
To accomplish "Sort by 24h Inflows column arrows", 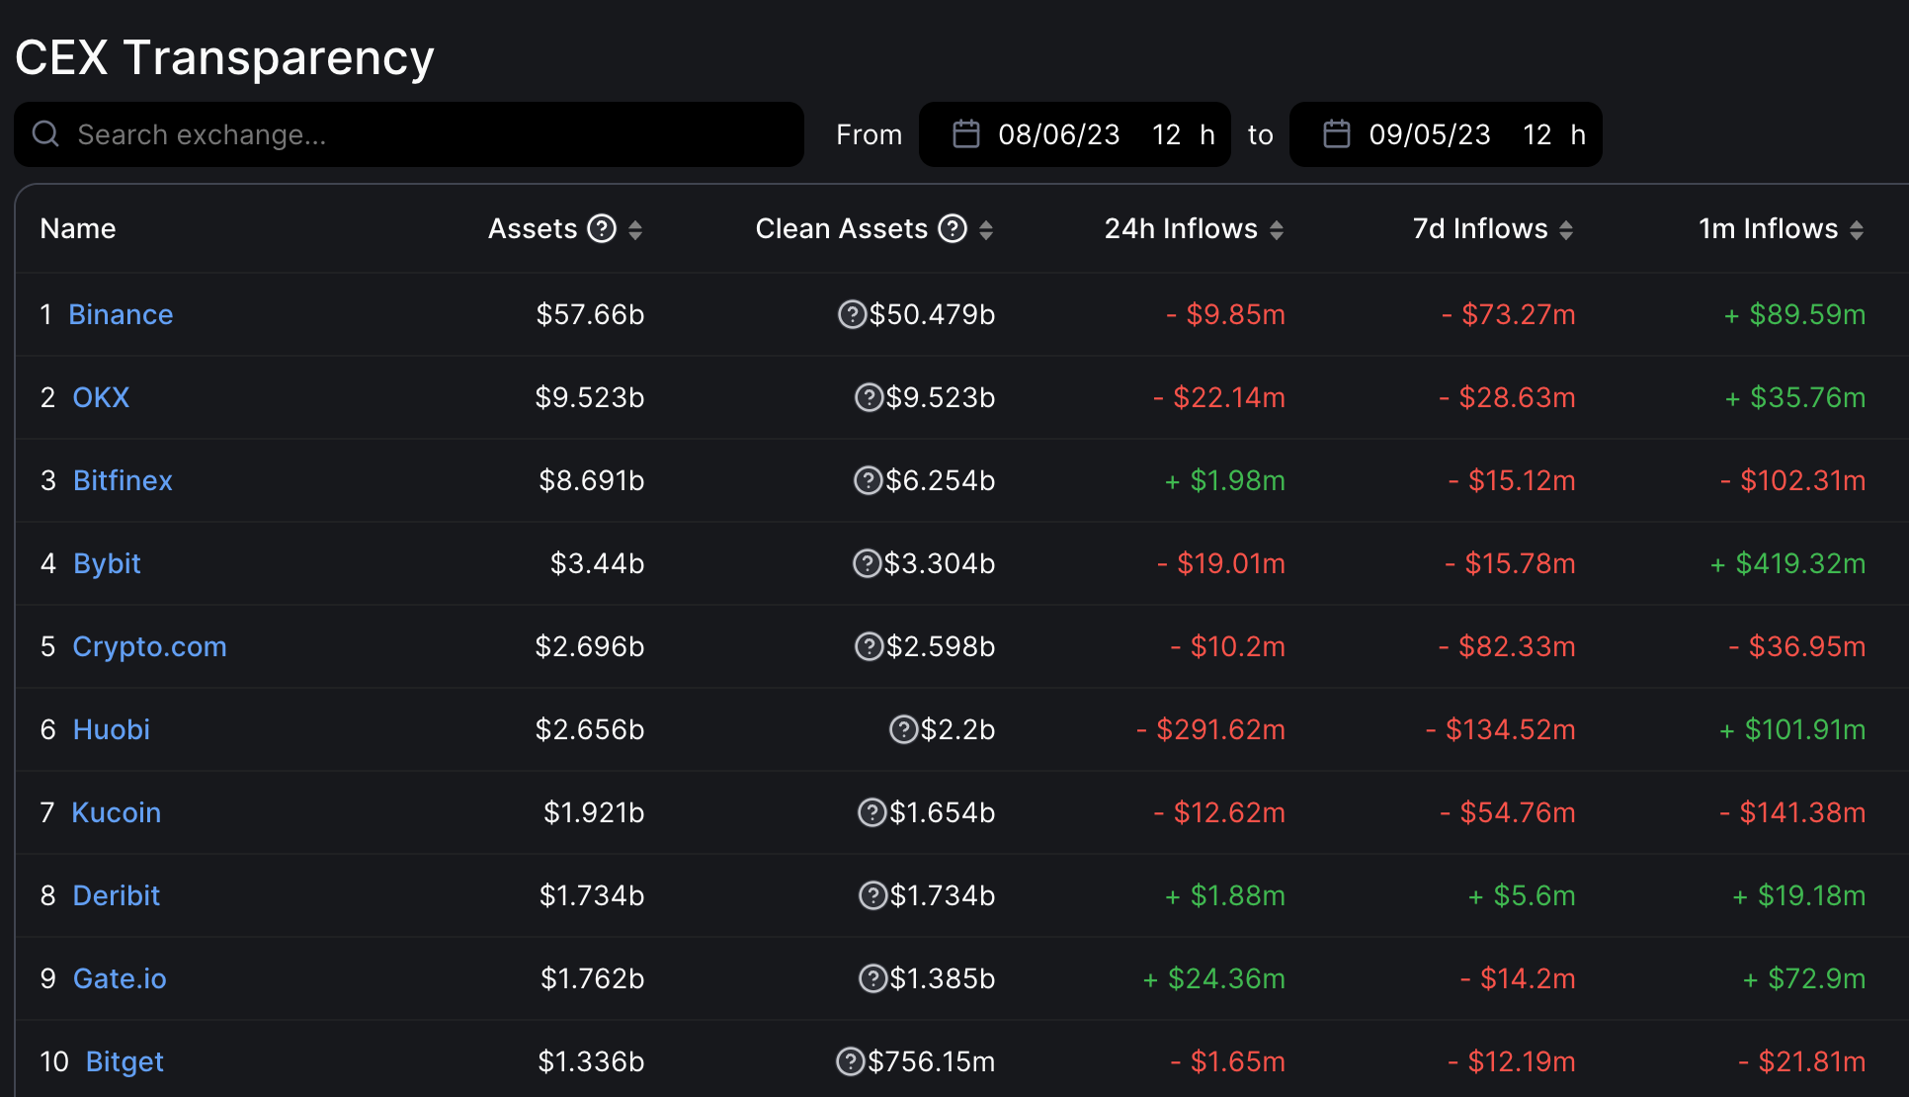I will (x=1277, y=229).
